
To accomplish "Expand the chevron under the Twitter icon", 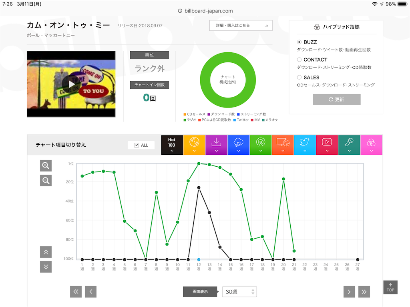I will coord(305,151).
